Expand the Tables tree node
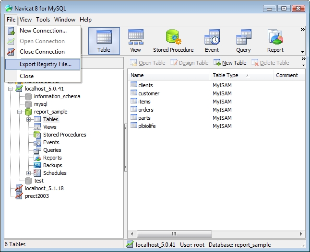Viewport: 310px width, 252px height. 28,119
